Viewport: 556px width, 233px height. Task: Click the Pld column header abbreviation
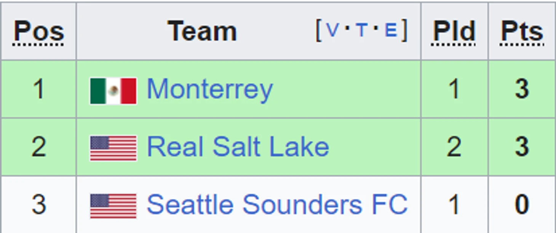tap(454, 31)
